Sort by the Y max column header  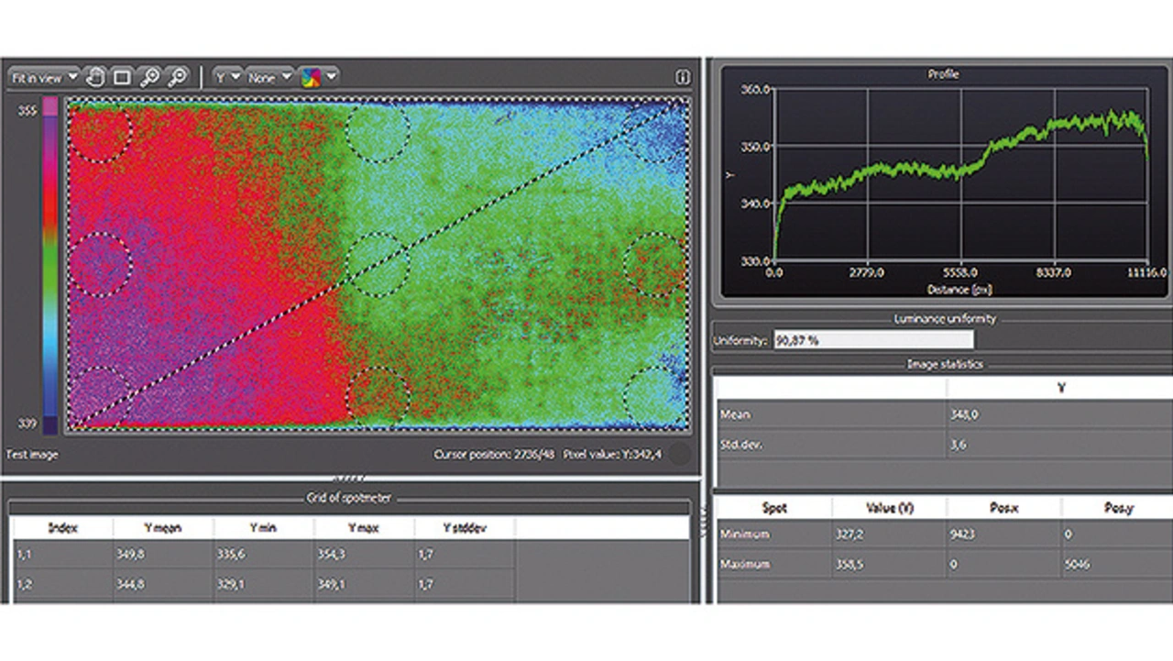pos(364,527)
